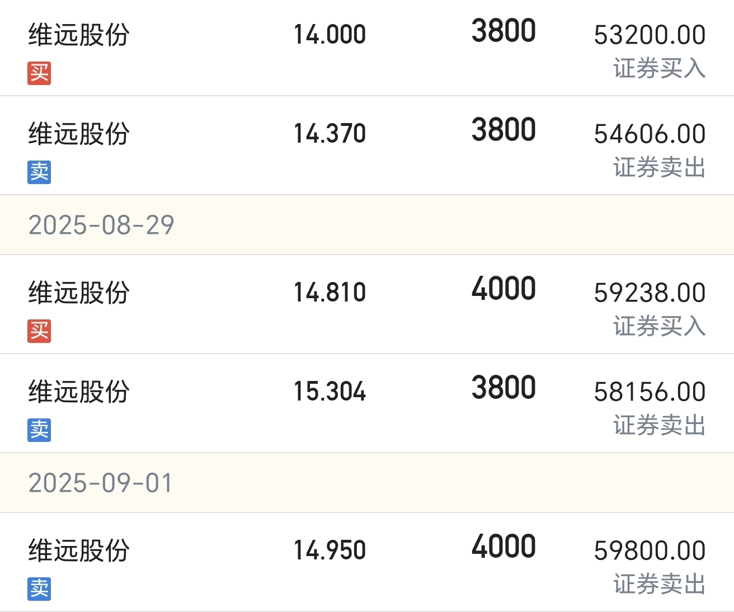The width and height of the screenshot is (734, 612).
Task: Click the amount 59800.00
Action: tap(650, 550)
